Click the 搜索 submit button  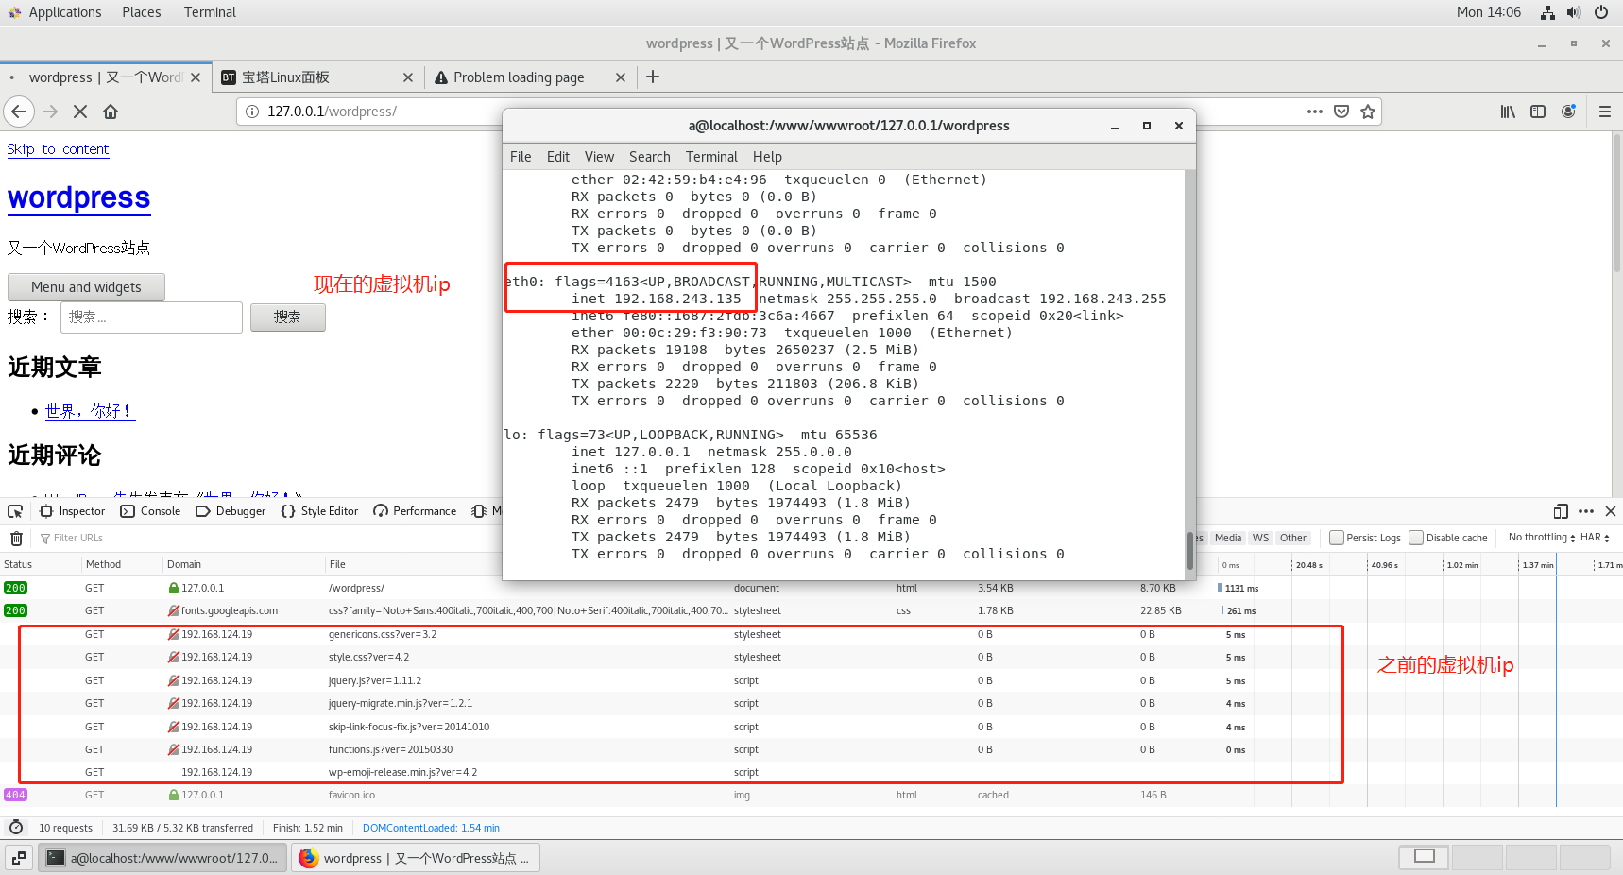tap(288, 317)
